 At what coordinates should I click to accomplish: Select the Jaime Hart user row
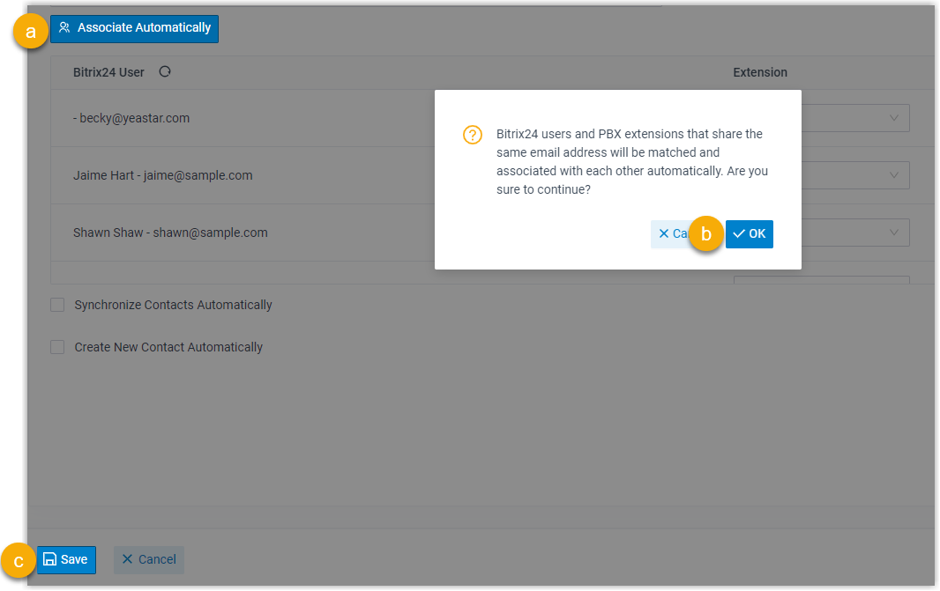163,175
